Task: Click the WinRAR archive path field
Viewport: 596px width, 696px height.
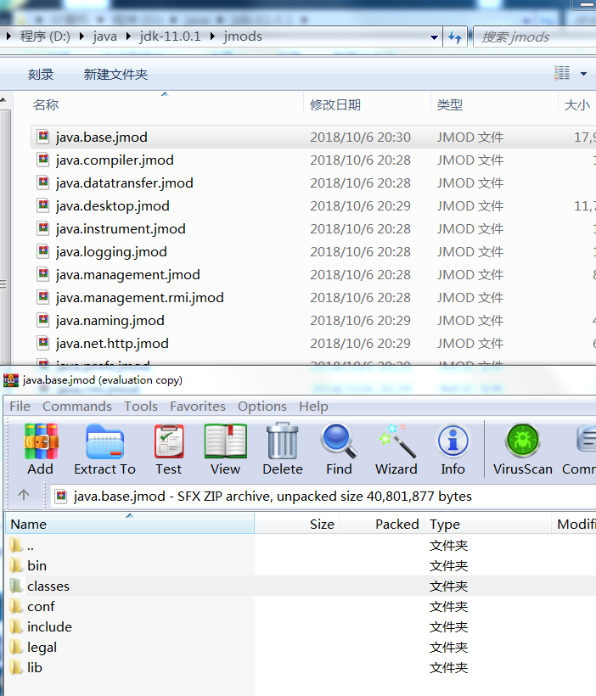Action: click(x=323, y=496)
